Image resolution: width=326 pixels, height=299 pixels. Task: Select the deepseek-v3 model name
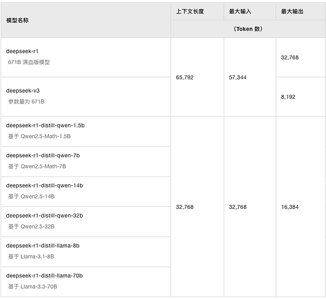[23, 91]
